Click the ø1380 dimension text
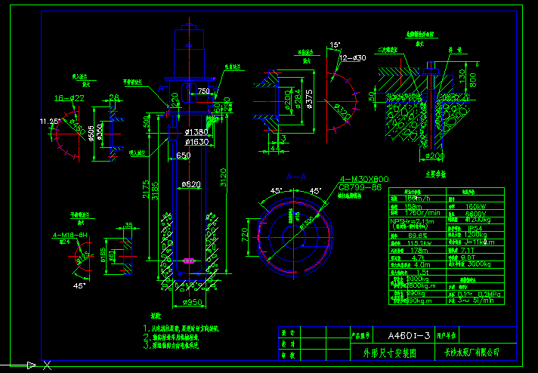This screenshot has width=538, height=373. tap(196, 132)
